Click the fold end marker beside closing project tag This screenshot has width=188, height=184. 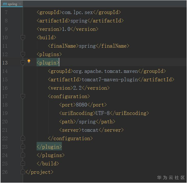(x=23, y=172)
